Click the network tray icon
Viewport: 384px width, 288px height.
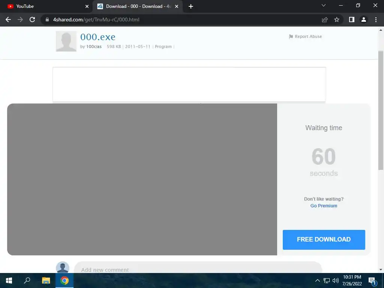327,280
